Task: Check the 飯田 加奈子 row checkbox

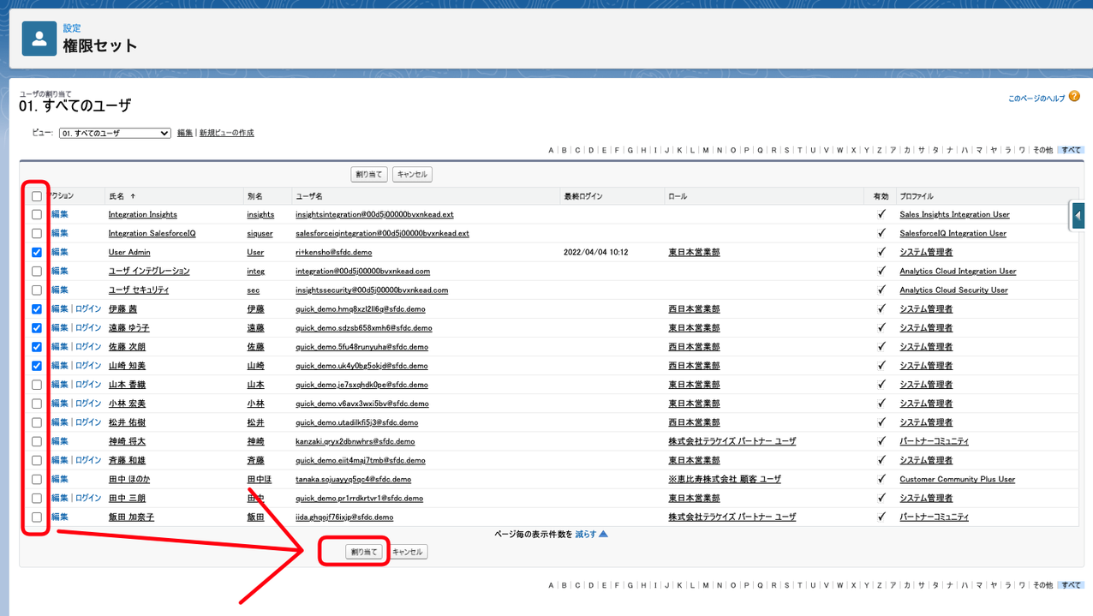Action: [x=37, y=517]
